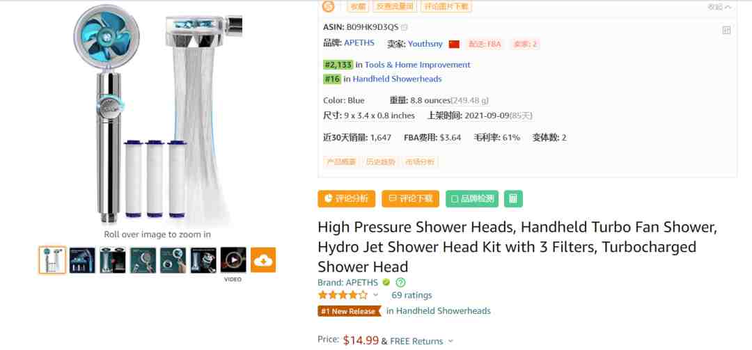The width and height of the screenshot is (752, 350).
Task: Click the green verified brand check icon
Action: pyautogui.click(x=386, y=283)
